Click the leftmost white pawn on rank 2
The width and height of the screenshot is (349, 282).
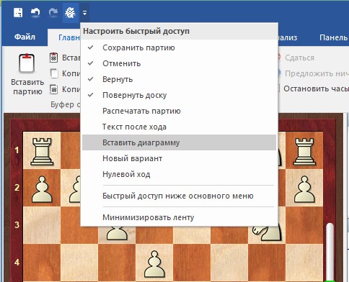point(42,189)
